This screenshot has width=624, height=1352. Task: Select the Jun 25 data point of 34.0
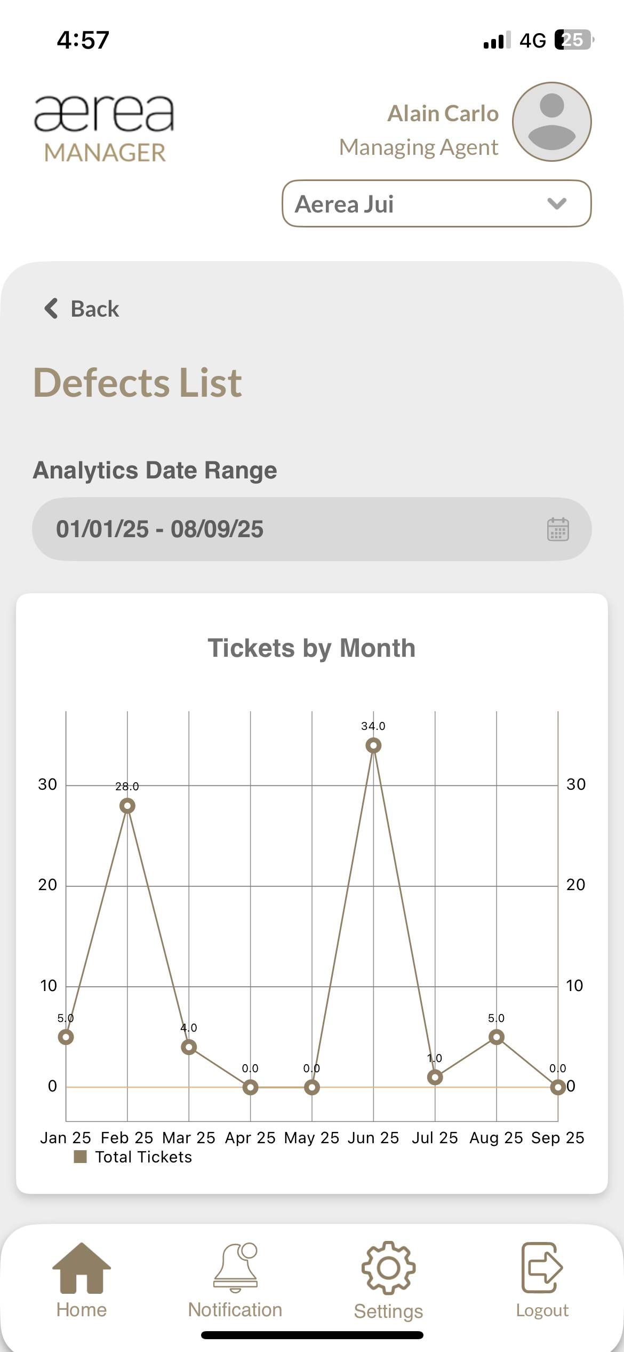(373, 745)
